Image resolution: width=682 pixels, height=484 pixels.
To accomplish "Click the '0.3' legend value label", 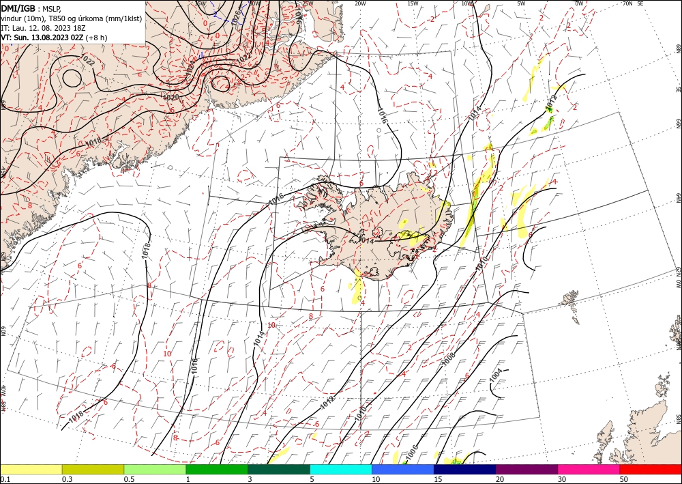I will [x=67, y=479].
